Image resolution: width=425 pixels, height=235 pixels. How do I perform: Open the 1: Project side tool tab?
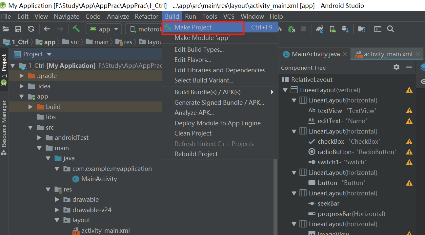4,70
